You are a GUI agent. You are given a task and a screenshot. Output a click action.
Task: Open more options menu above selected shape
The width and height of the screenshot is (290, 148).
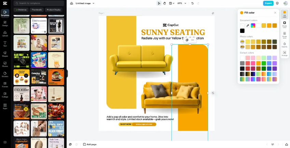193,40
